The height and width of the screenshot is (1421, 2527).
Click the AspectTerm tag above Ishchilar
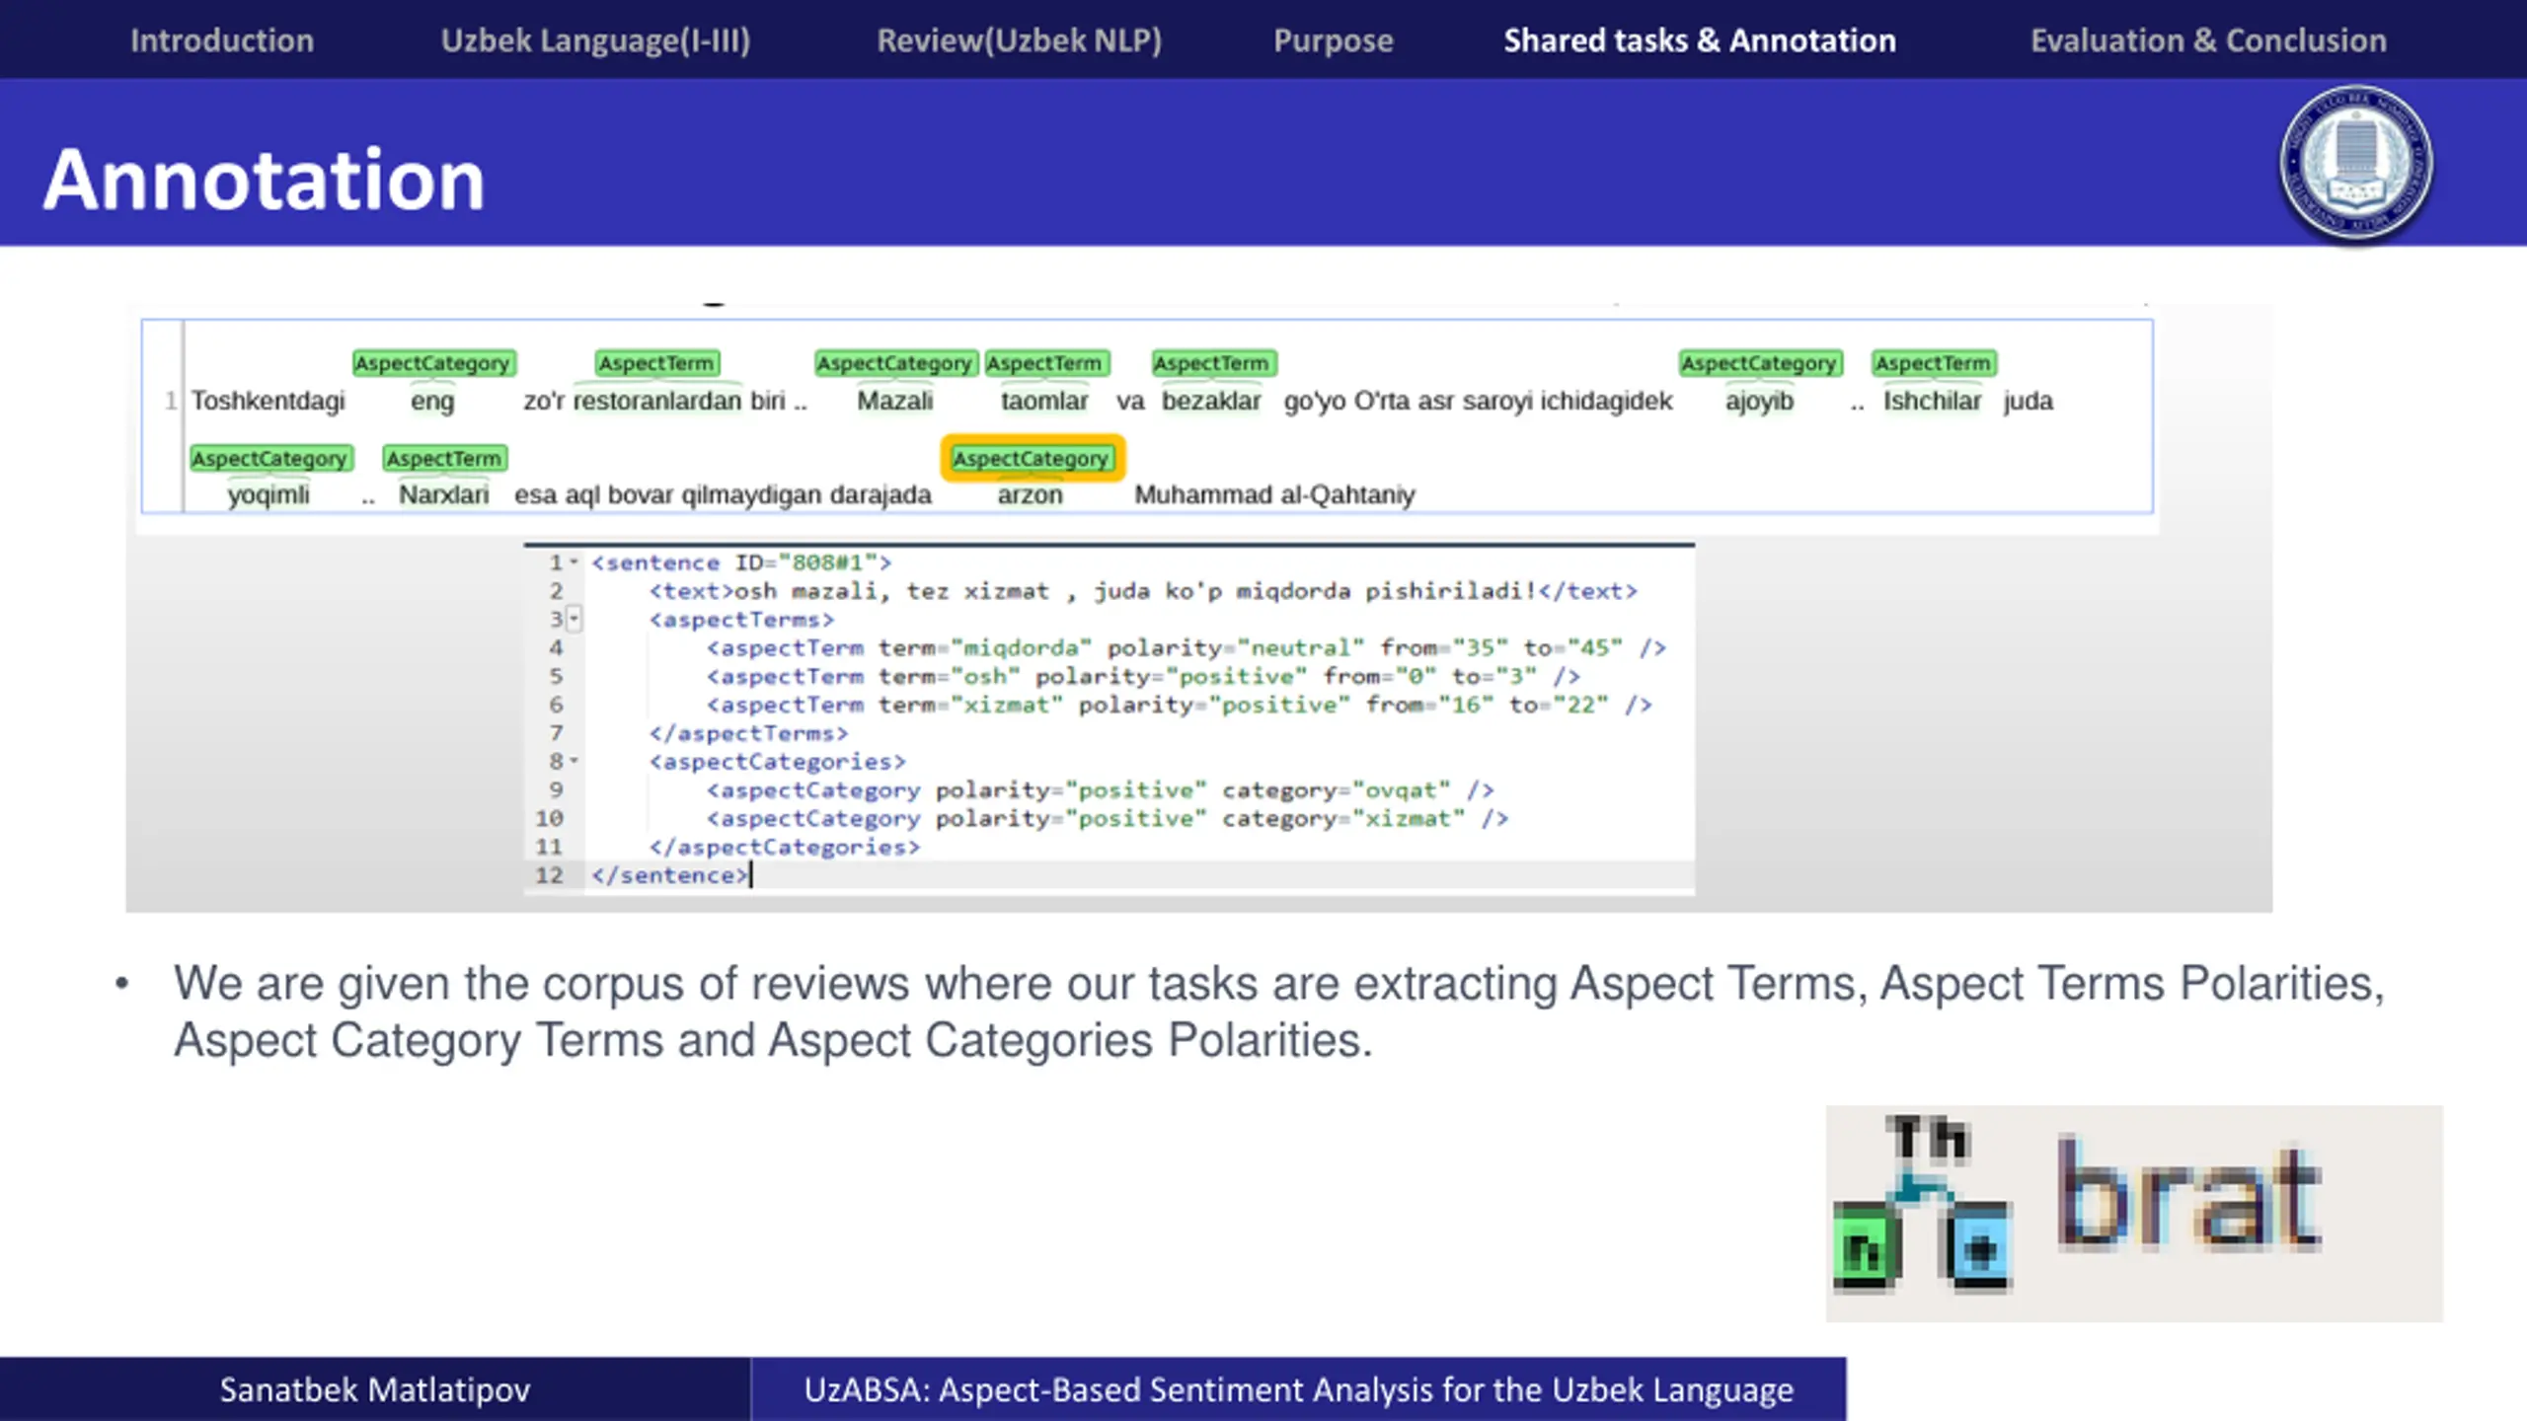(1933, 363)
